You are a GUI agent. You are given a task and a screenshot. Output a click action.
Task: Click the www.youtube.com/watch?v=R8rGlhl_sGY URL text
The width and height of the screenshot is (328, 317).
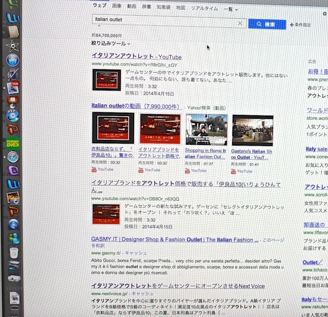click(134, 65)
